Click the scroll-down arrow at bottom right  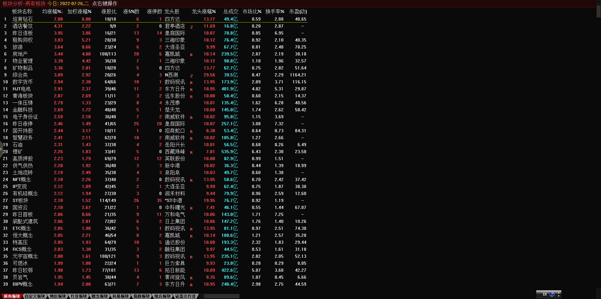pos(598,290)
